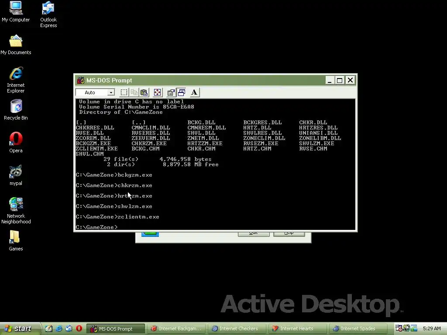Switch to MS-DOS Prompt taskbar button
The height and width of the screenshot is (335, 447).
(115, 329)
